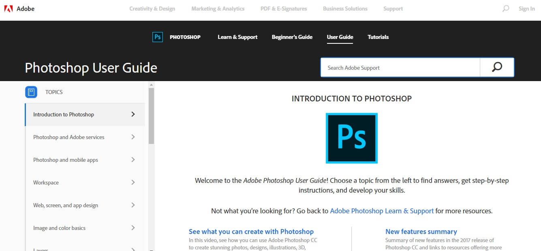Click the sidebar scrollbar down arrow
541x251 pixels.
[151, 249]
